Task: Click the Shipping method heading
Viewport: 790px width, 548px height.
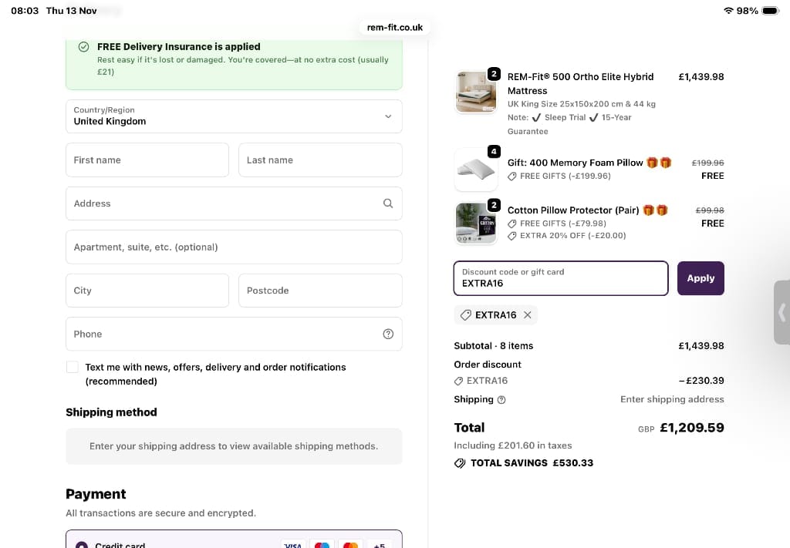Action: 111,412
